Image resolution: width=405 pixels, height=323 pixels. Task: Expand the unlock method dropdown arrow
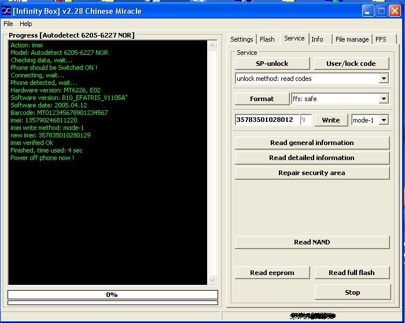pos(384,79)
